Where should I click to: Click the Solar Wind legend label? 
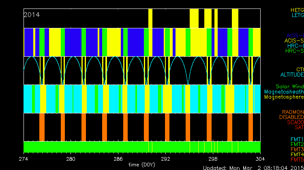pos(289,87)
